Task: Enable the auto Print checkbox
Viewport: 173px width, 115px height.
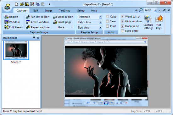Action: pos(107,26)
